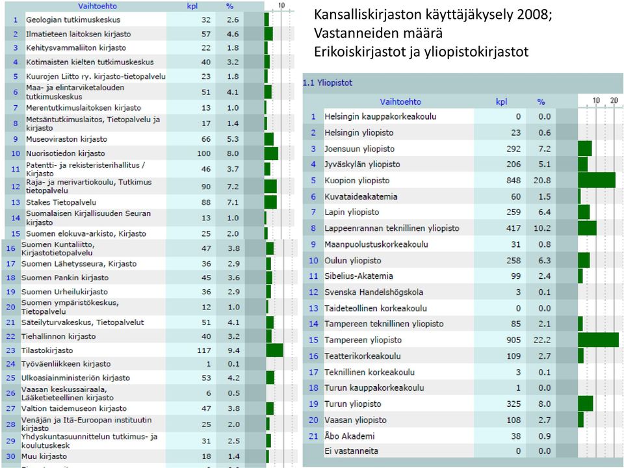The width and height of the screenshot is (624, 468).
Task: Click the 20.8 percent value for Kuopio
Action: point(542,180)
